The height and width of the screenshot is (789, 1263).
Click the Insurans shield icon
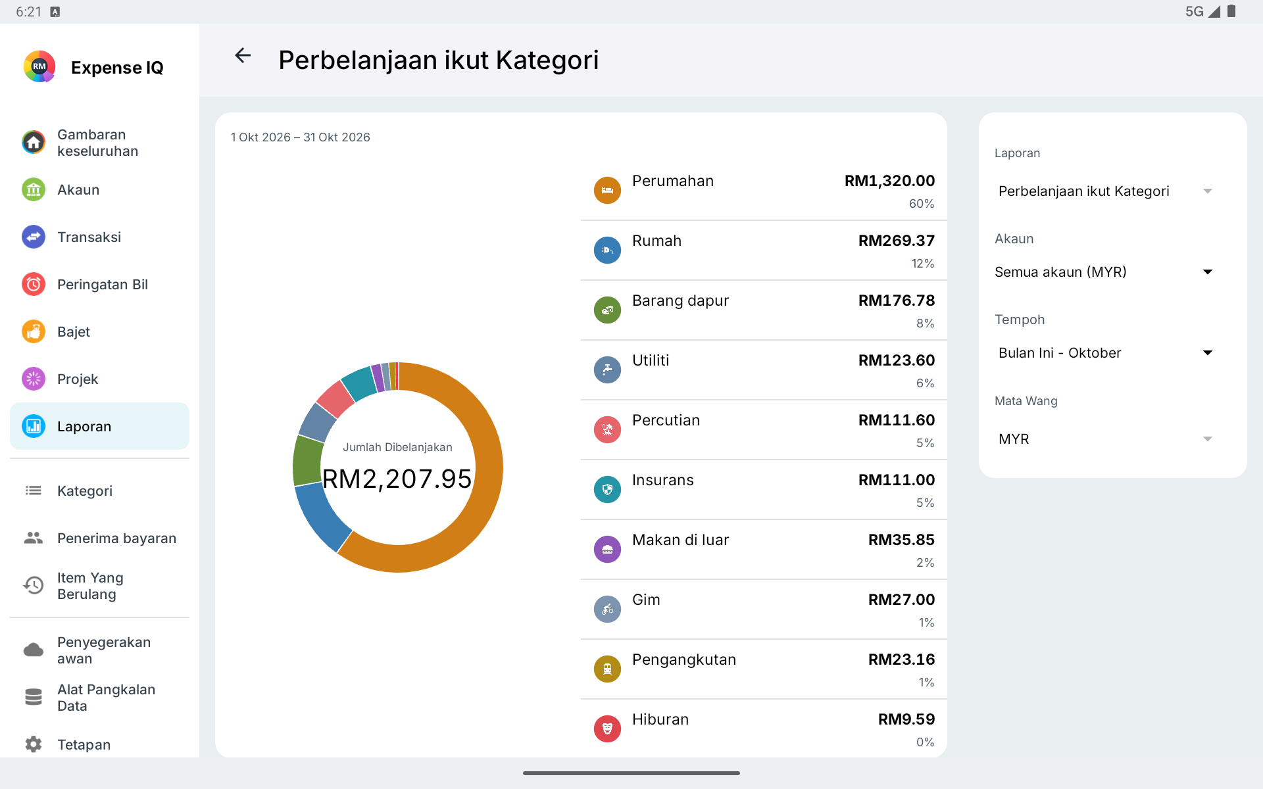click(x=607, y=490)
